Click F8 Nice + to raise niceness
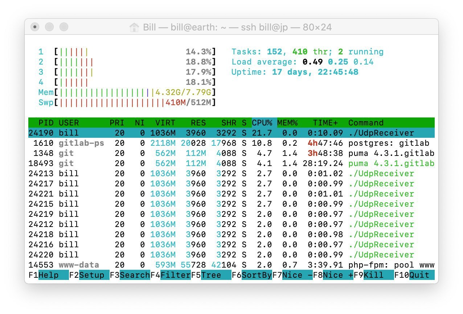 pos(333,275)
